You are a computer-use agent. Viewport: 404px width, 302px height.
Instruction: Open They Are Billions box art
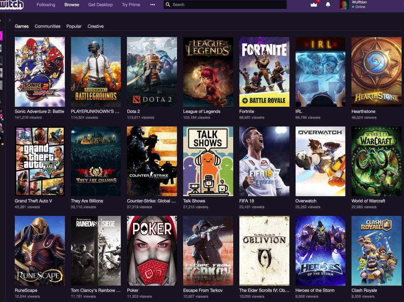[x=96, y=161]
